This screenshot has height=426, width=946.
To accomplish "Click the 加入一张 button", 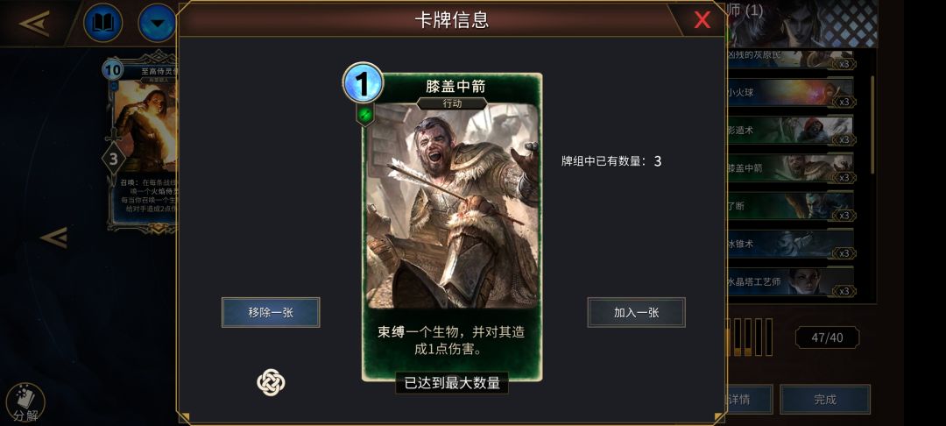I will (636, 313).
